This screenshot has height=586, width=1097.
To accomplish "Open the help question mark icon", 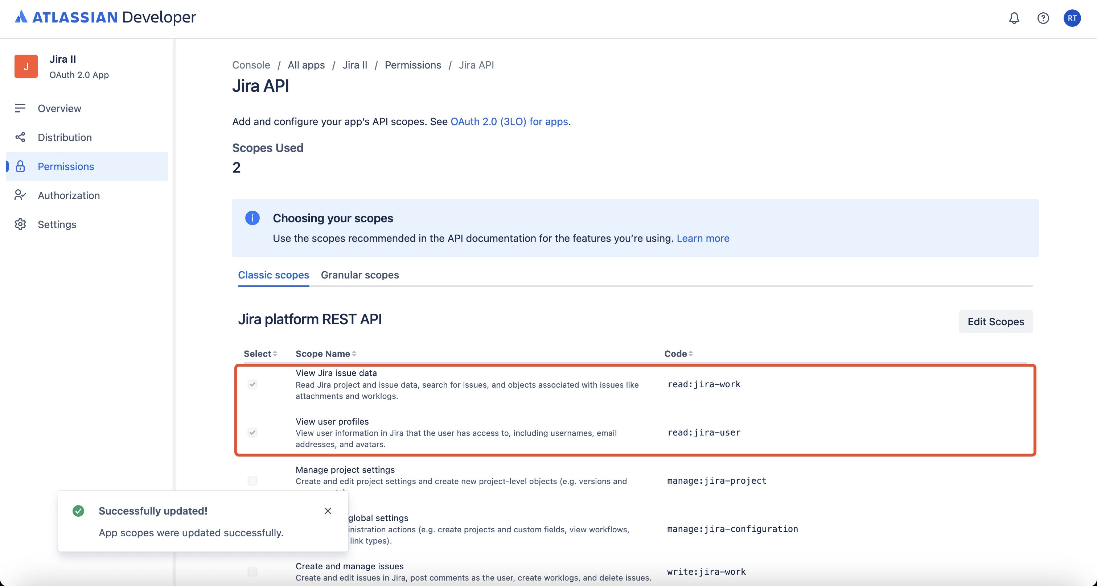I will (x=1043, y=18).
